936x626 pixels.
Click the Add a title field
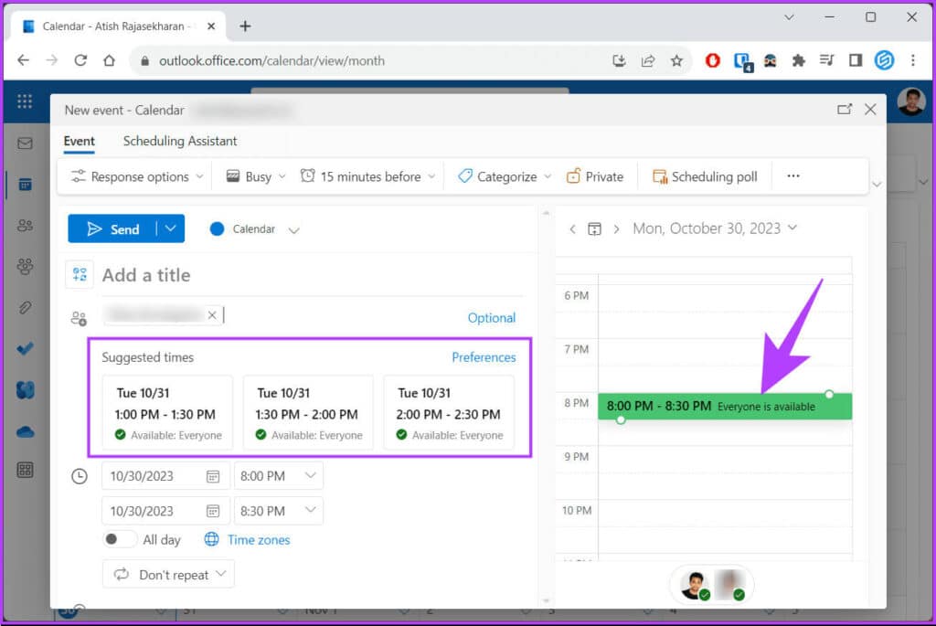(313, 275)
